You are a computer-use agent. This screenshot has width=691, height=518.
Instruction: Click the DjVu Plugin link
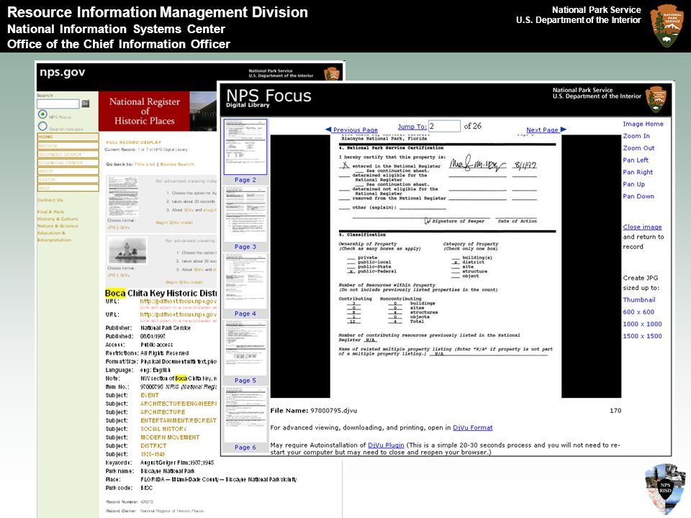tap(386, 445)
